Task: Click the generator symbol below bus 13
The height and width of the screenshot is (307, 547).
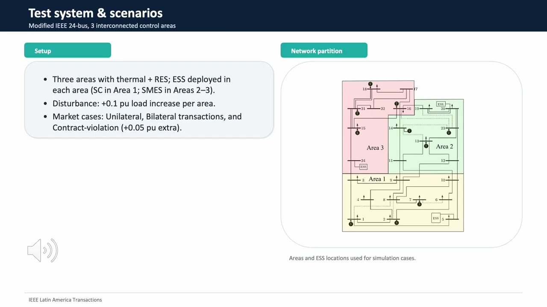Action: [426, 146]
